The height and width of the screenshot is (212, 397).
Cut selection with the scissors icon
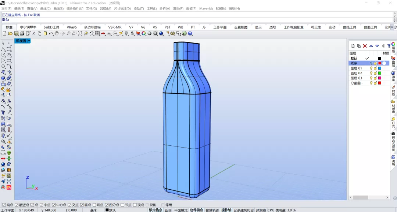coord(34,34)
